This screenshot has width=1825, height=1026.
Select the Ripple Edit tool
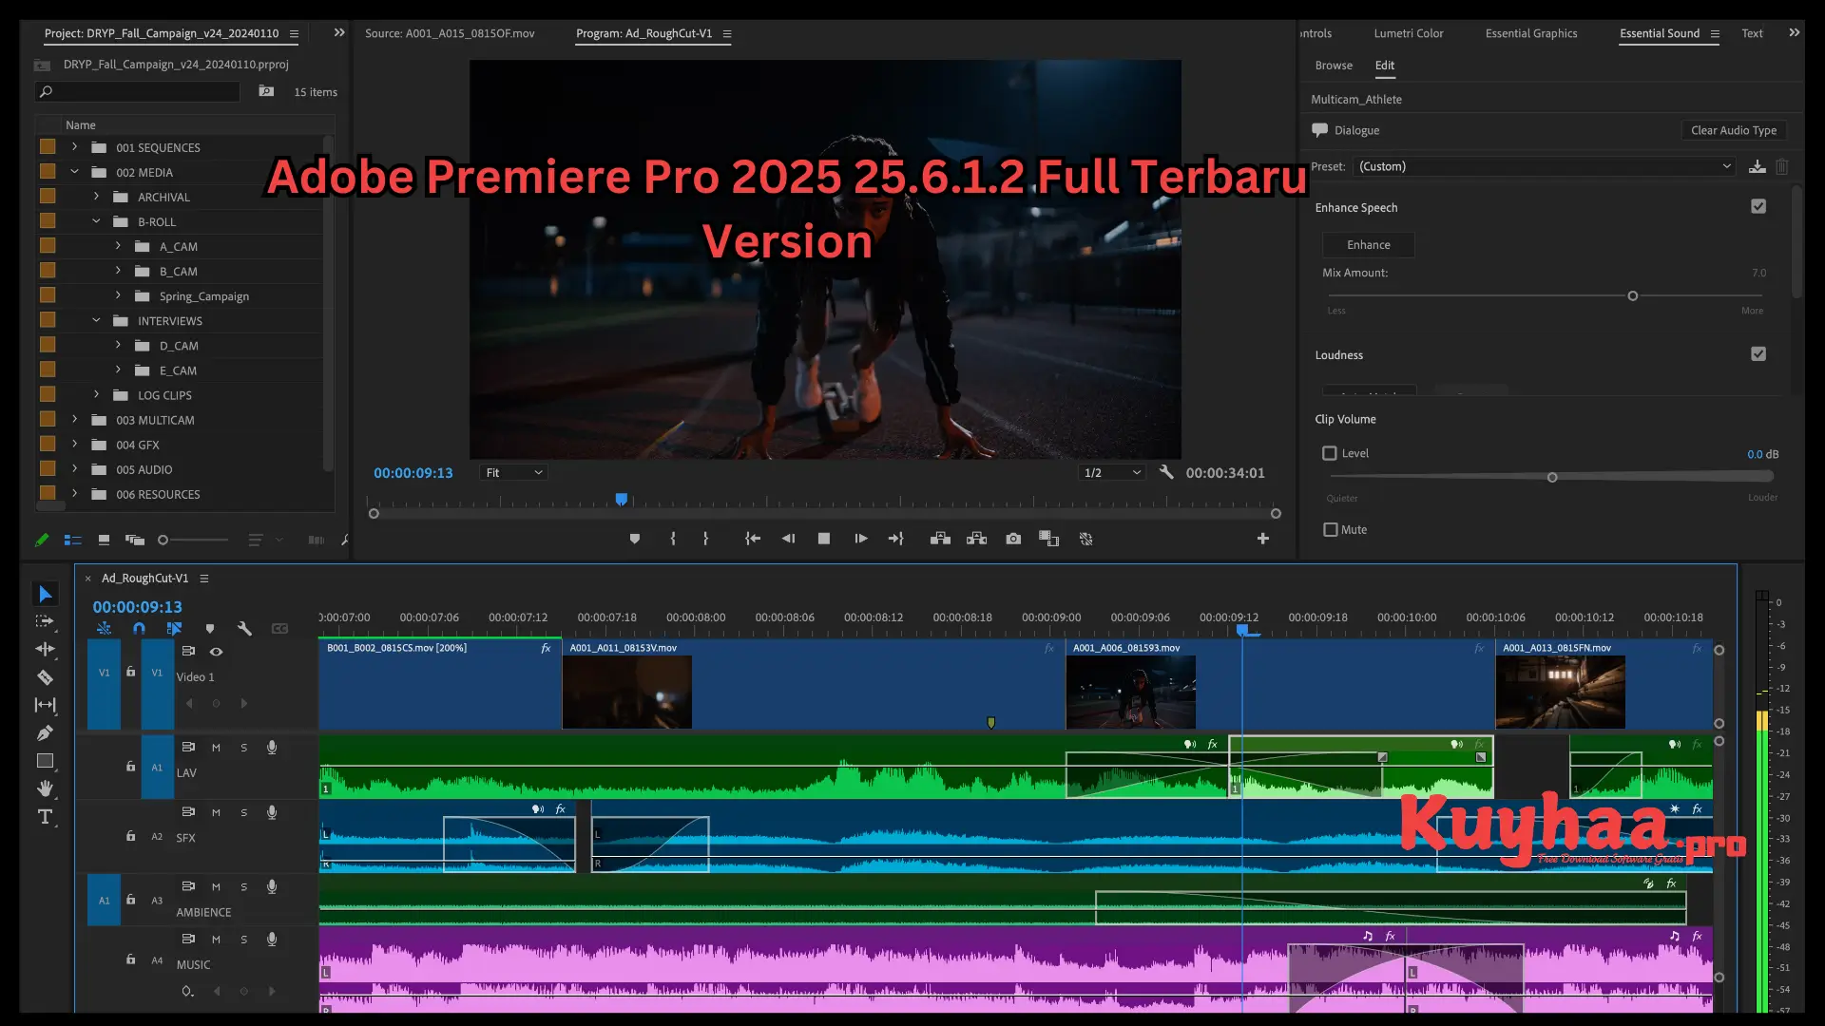coord(45,649)
